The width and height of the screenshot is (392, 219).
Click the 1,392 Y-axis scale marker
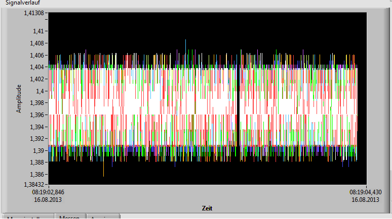point(37,139)
